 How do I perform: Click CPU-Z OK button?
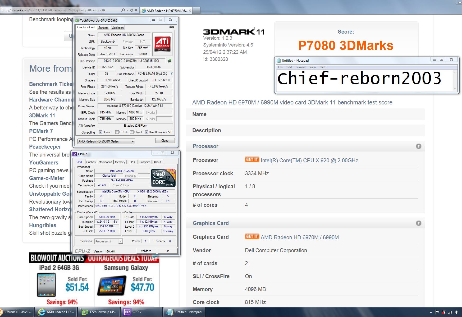point(167,251)
